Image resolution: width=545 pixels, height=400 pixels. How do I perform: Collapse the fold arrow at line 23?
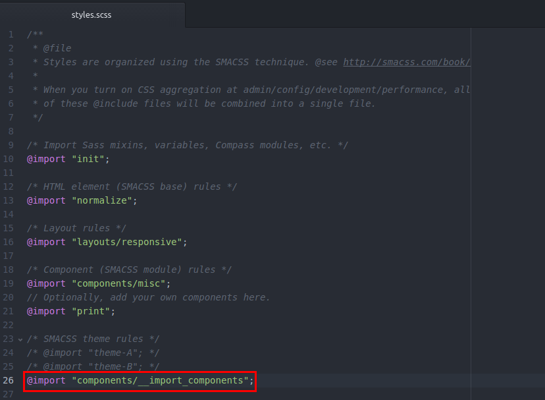pyautogui.click(x=20, y=339)
